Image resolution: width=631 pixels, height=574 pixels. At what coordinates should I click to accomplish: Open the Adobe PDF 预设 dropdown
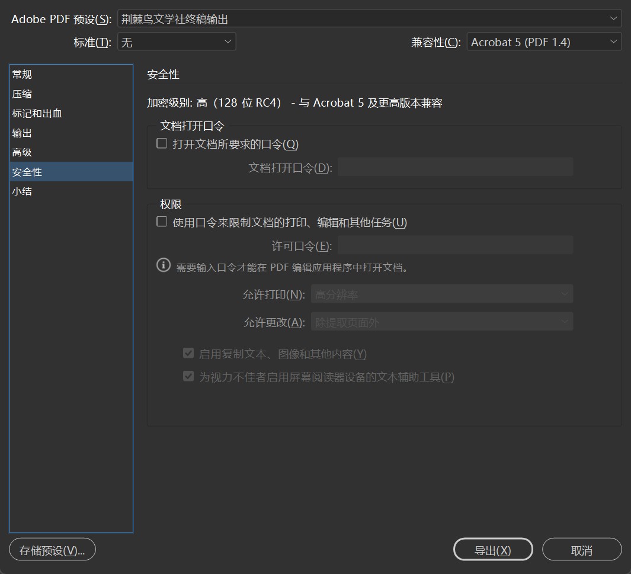pyautogui.click(x=369, y=19)
